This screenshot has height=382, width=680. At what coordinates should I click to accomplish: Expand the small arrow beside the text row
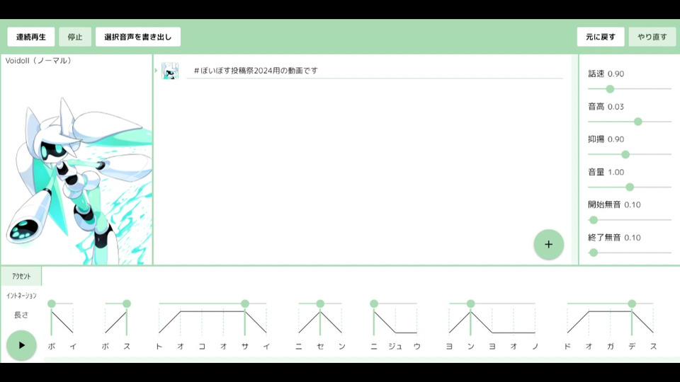(x=156, y=71)
